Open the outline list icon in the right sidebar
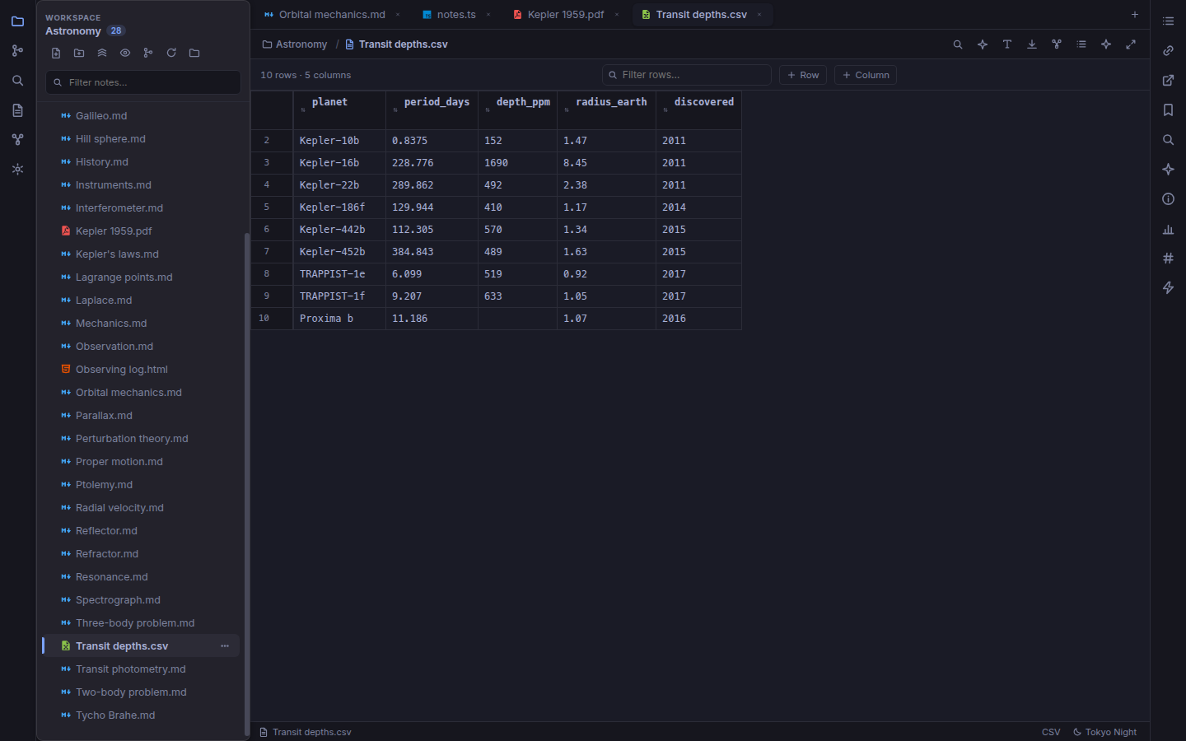Image resolution: width=1186 pixels, height=741 pixels. [x=1168, y=21]
